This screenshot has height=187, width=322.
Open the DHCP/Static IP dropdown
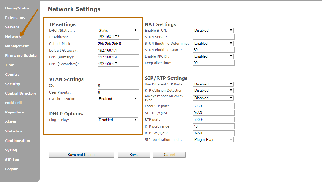coord(118,31)
